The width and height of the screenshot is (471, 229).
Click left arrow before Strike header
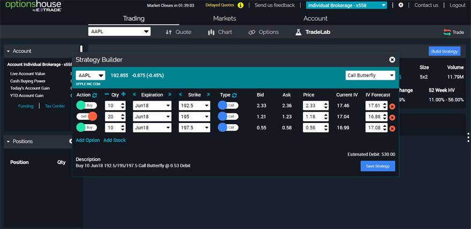(x=180, y=95)
